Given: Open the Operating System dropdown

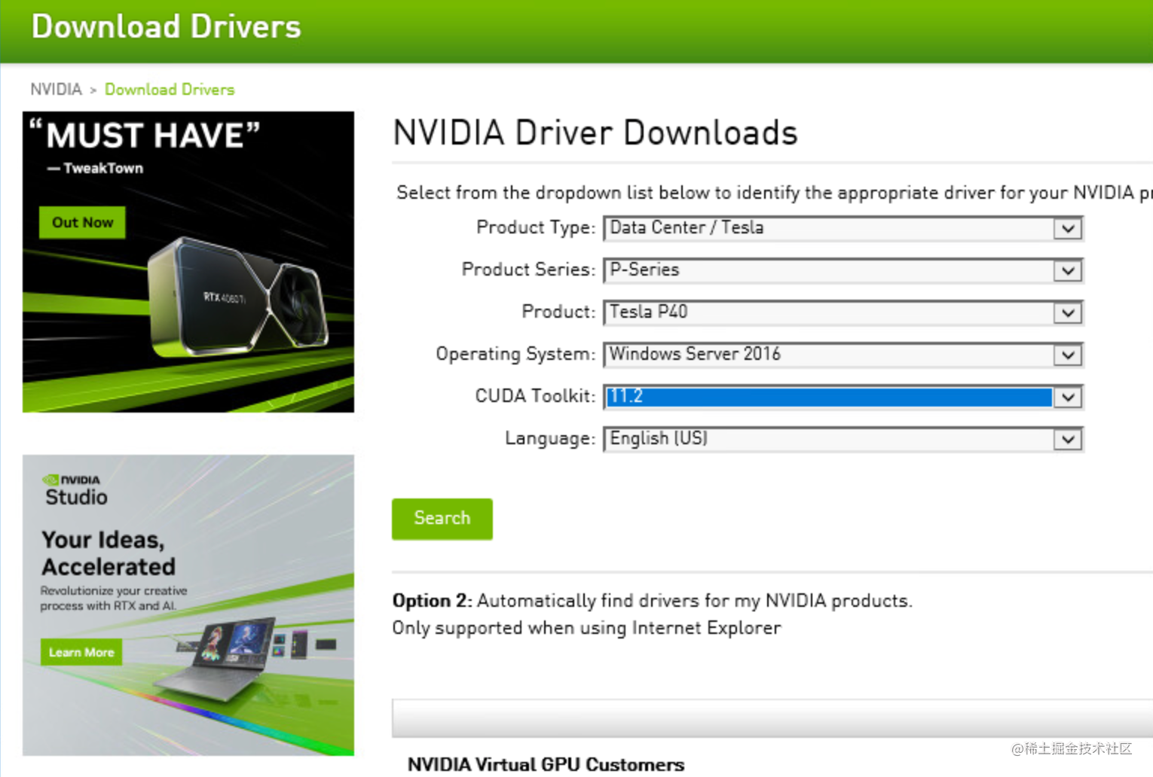Looking at the screenshot, I should (x=843, y=355).
